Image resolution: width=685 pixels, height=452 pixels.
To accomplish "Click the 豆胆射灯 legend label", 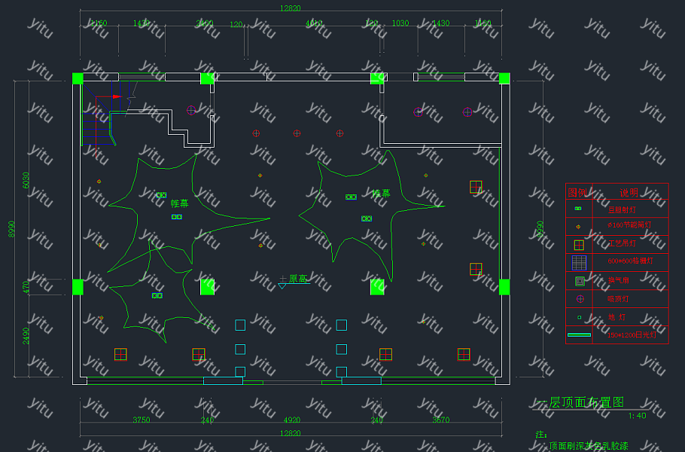I will click(x=622, y=210).
